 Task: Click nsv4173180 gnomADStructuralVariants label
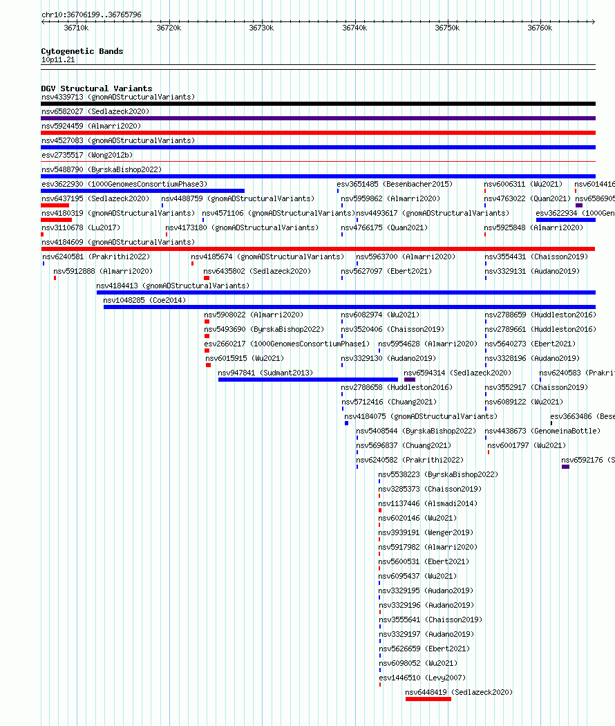point(242,227)
